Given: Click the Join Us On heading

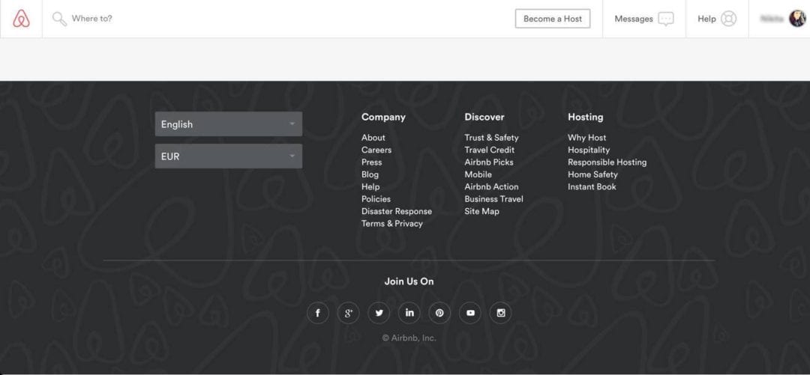Looking at the screenshot, I should tap(409, 281).
